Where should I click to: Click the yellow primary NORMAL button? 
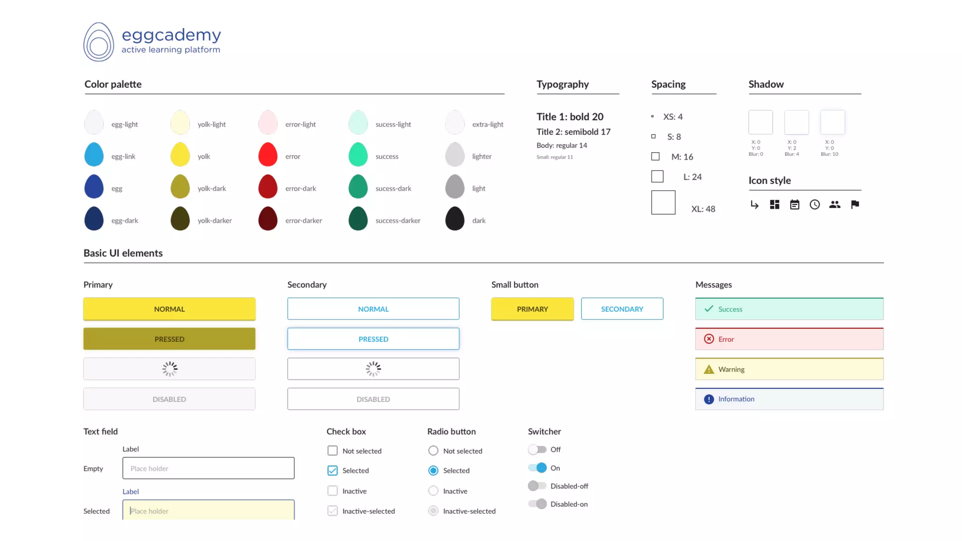169,309
